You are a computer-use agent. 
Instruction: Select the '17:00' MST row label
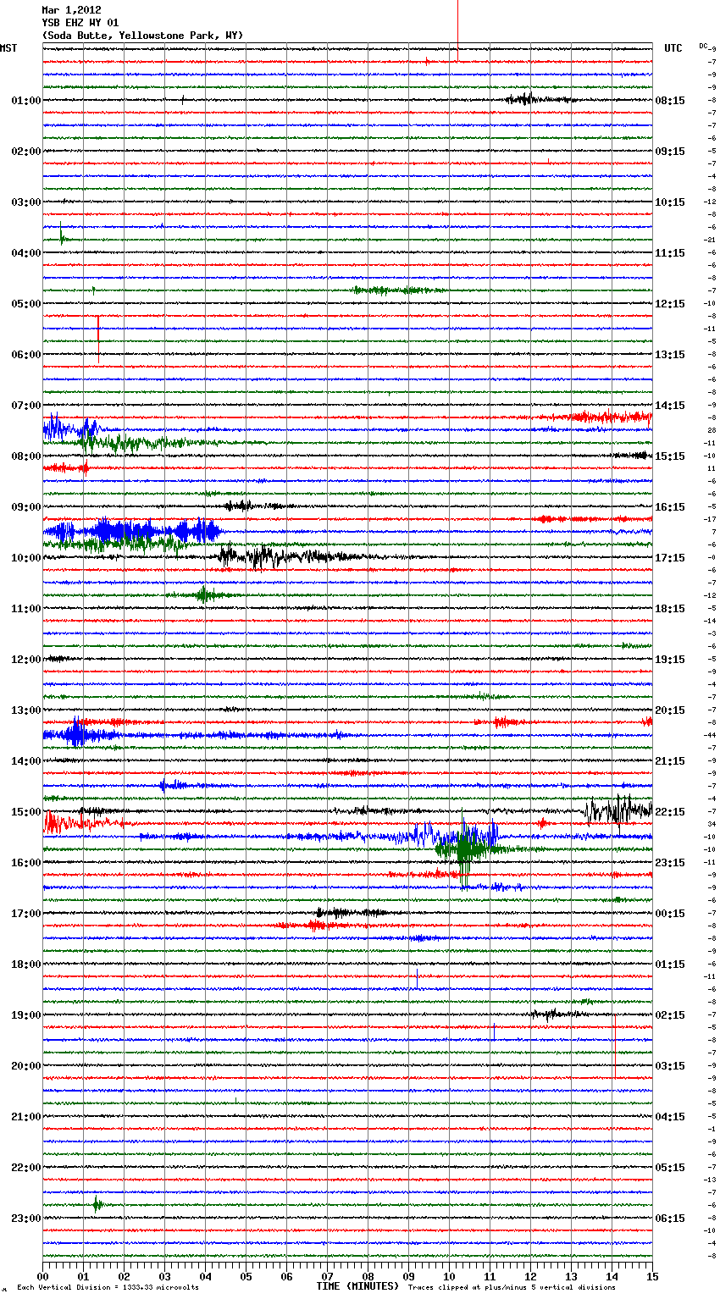(26, 914)
